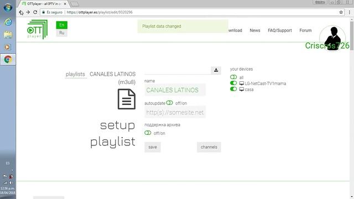
Task: Open the Forum menu item
Action: 305,30
